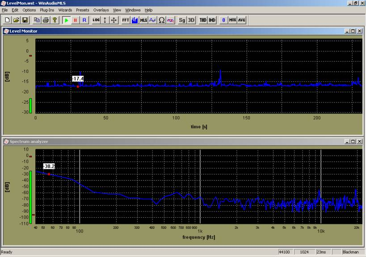This screenshot has width=366, height=257.
Task: Open the Plug-Ins menu
Action: point(47,10)
